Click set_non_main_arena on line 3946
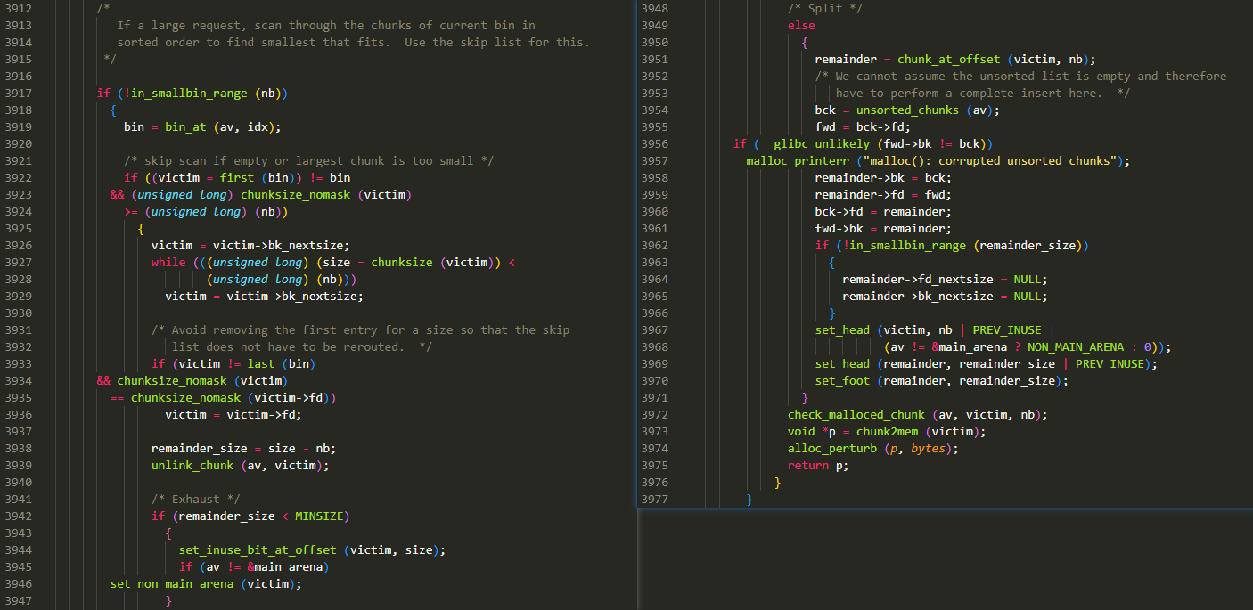Screen dimensions: 1253x610 [175, 584]
